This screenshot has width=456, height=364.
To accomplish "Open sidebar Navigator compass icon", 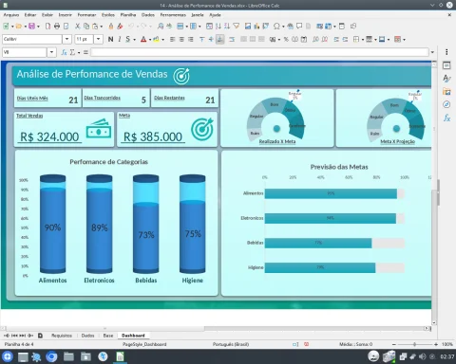I will (x=446, y=104).
